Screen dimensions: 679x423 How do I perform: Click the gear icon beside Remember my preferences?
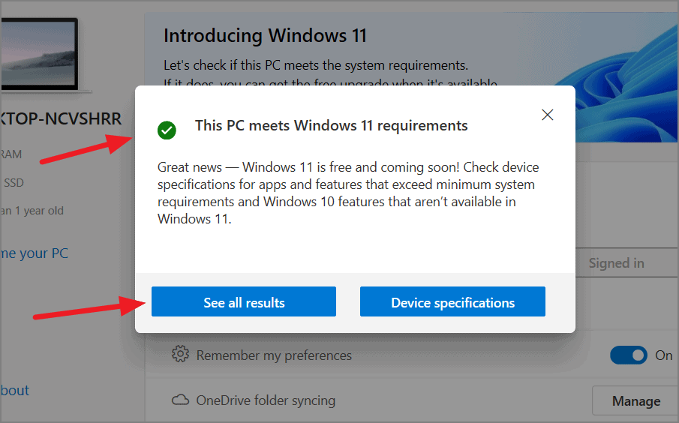[180, 354]
